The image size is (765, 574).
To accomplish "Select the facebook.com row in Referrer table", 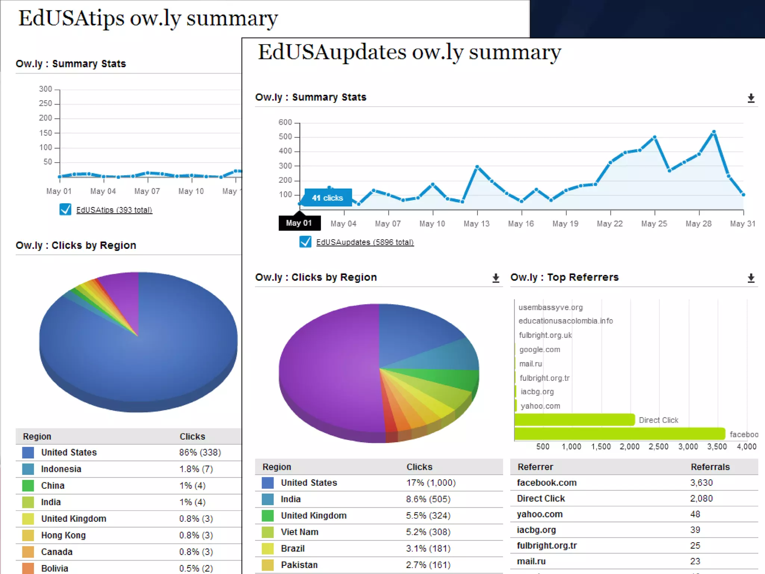I will [547, 483].
